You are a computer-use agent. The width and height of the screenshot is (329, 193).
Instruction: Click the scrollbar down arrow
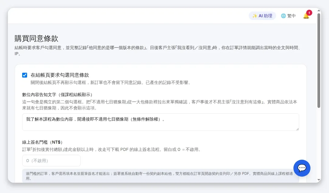319,180
